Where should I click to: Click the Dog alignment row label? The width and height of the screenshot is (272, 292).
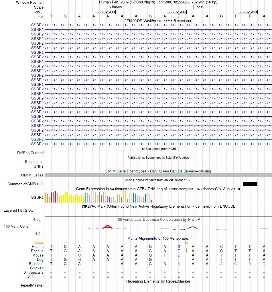pos(40,260)
